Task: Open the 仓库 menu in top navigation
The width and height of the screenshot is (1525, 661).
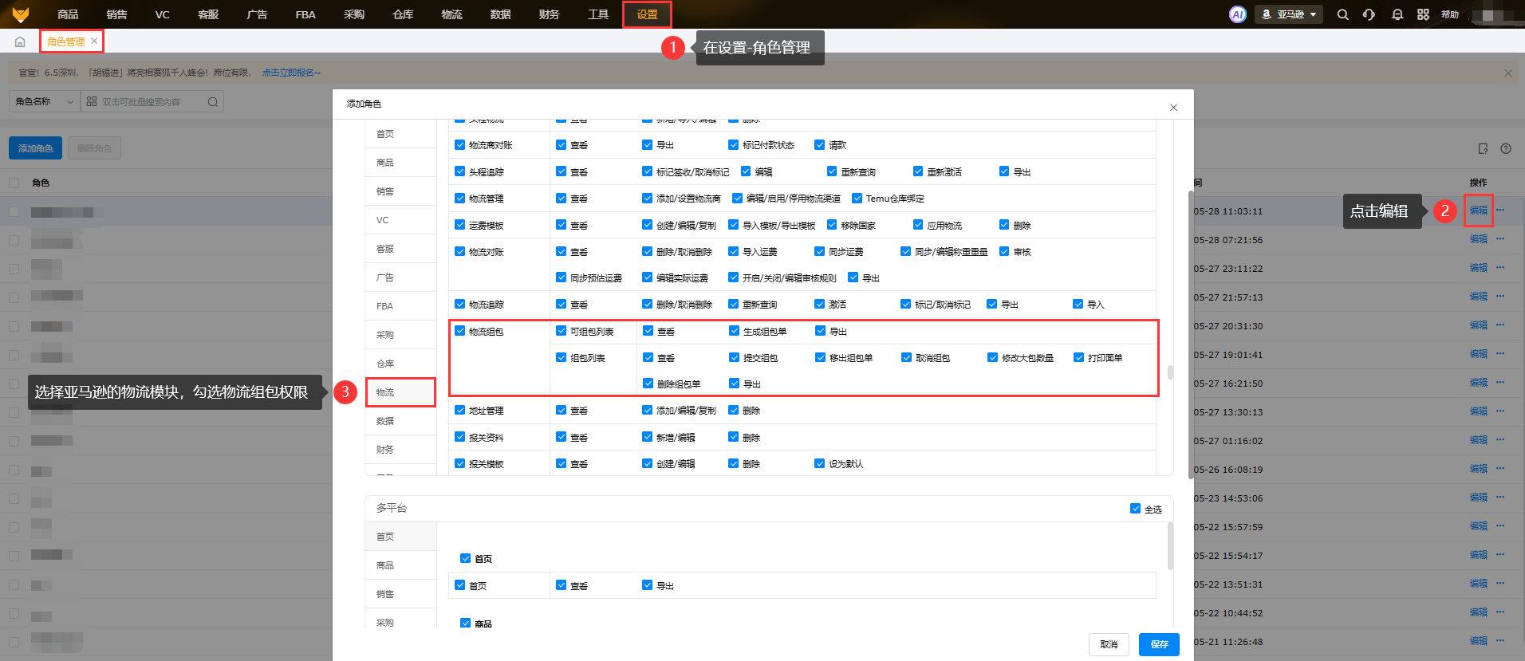Action: click(x=403, y=14)
